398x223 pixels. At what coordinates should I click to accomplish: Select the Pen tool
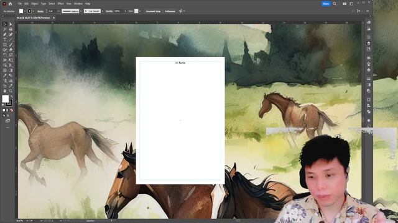(5, 35)
